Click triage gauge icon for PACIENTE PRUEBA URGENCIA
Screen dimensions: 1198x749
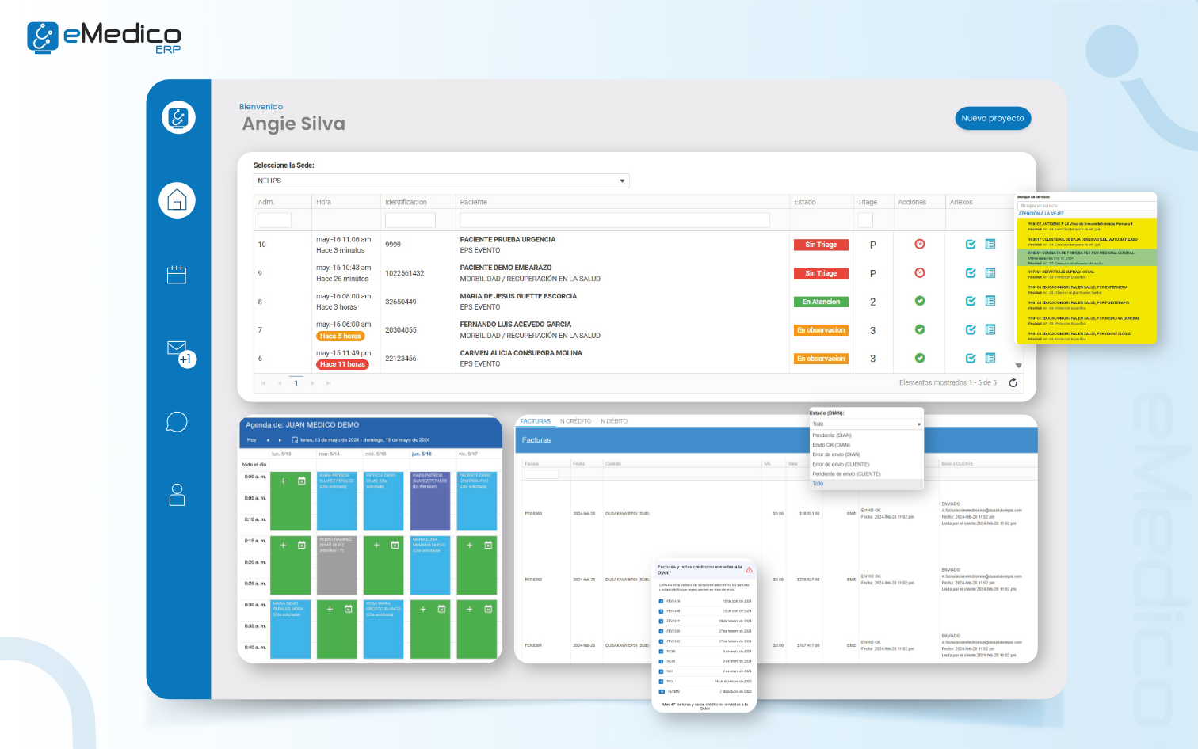tap(920, 244)
